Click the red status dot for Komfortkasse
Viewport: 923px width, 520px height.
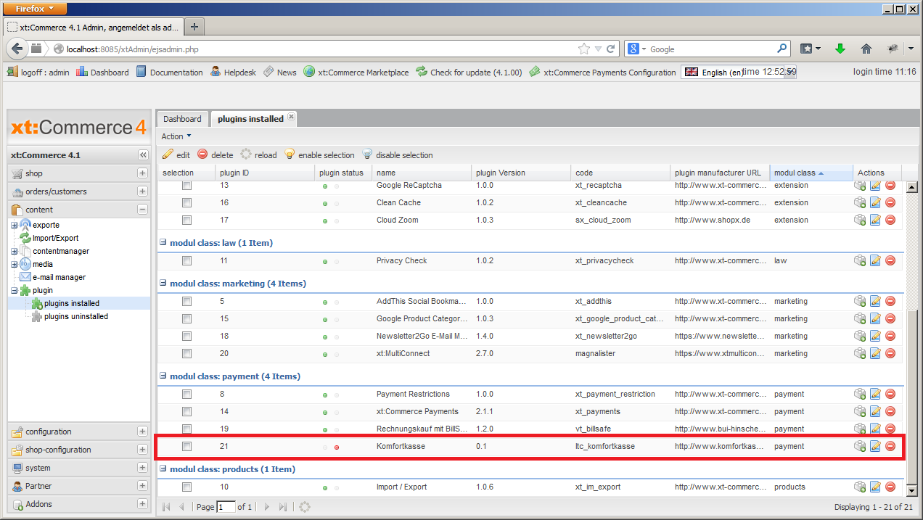(x=337, y=447)
